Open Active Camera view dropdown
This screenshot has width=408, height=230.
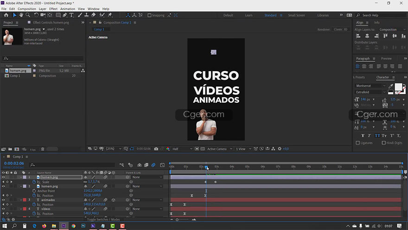[219, 149]
